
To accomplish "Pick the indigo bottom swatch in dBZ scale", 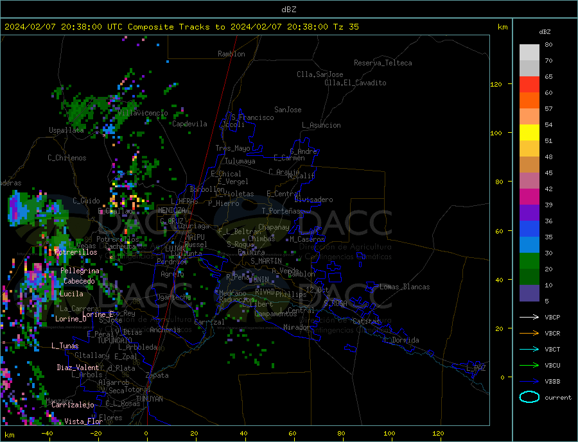I will (x=529, y=293).
